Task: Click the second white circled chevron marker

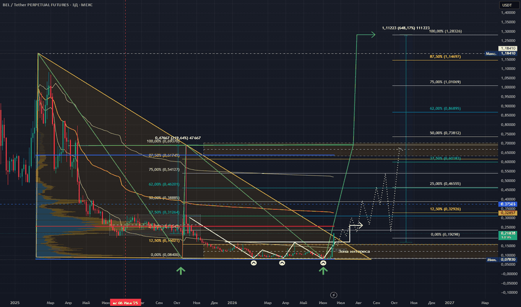Action: click(282, 263)
